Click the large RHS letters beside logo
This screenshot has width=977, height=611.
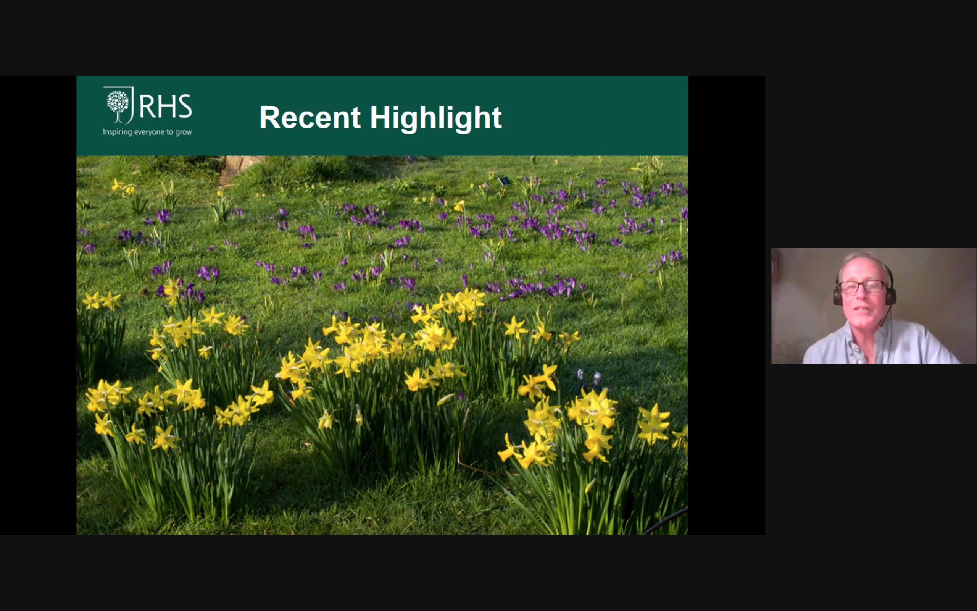[166, 107]
